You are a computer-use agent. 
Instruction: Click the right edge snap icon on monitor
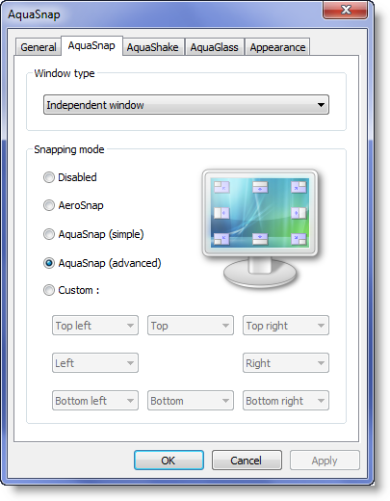(x=299, y=213)
